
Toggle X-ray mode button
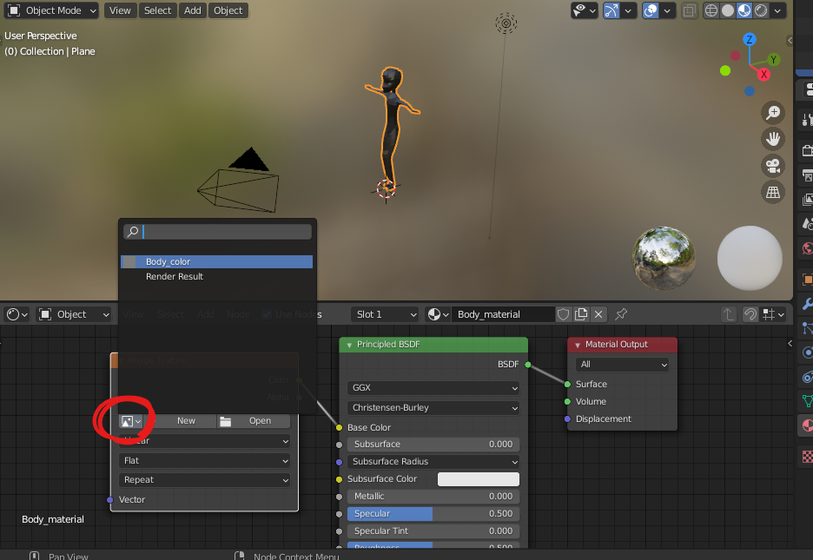[689, 10]
